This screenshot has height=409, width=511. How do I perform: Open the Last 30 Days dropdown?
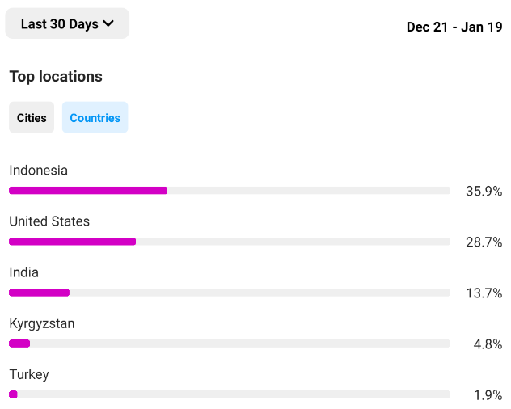(67, 23)
